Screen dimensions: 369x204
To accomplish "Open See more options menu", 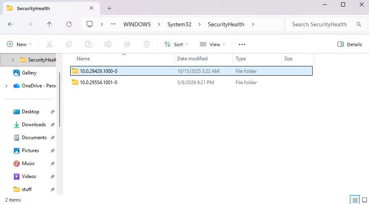I will pos(242,44).
